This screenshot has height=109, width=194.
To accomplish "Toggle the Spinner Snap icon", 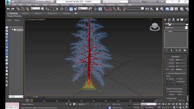I will coord(119,9).
